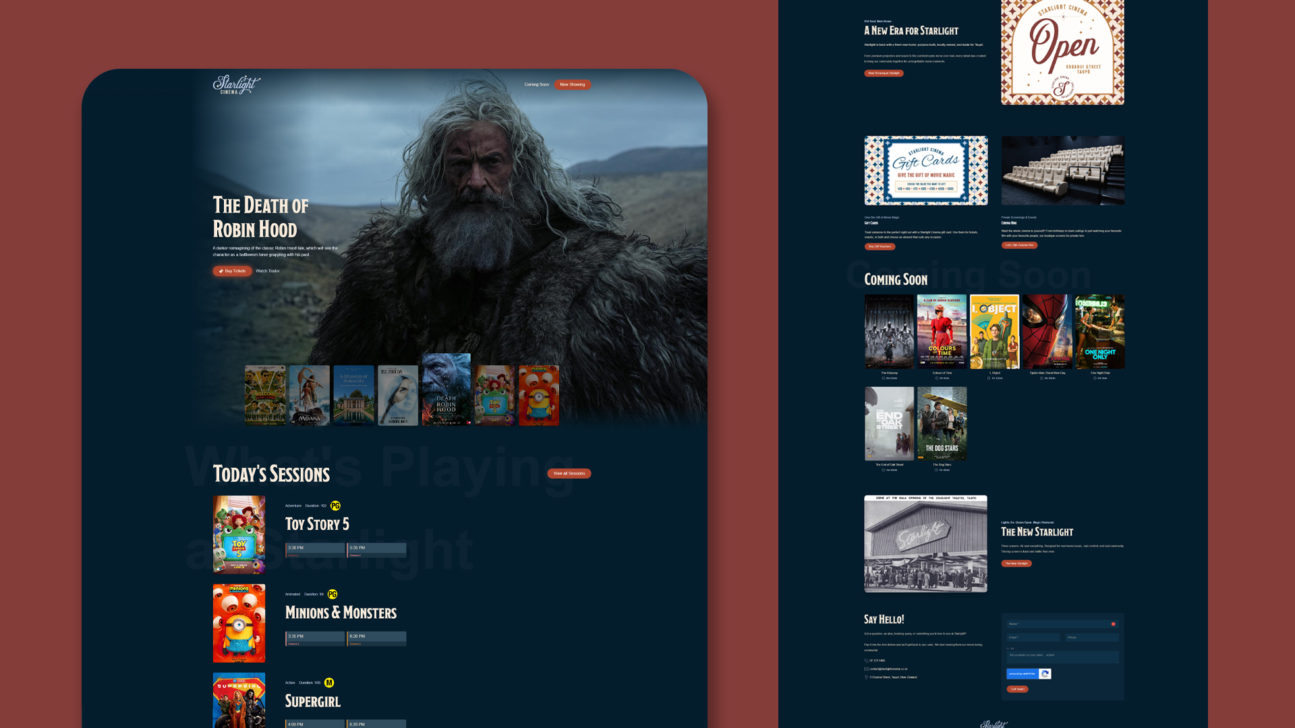The width and height of the screenshot is (1295, 728).
Task: Click the phone icon in Say Hello section
Action: pyautogui.click(x=866, y=661)
